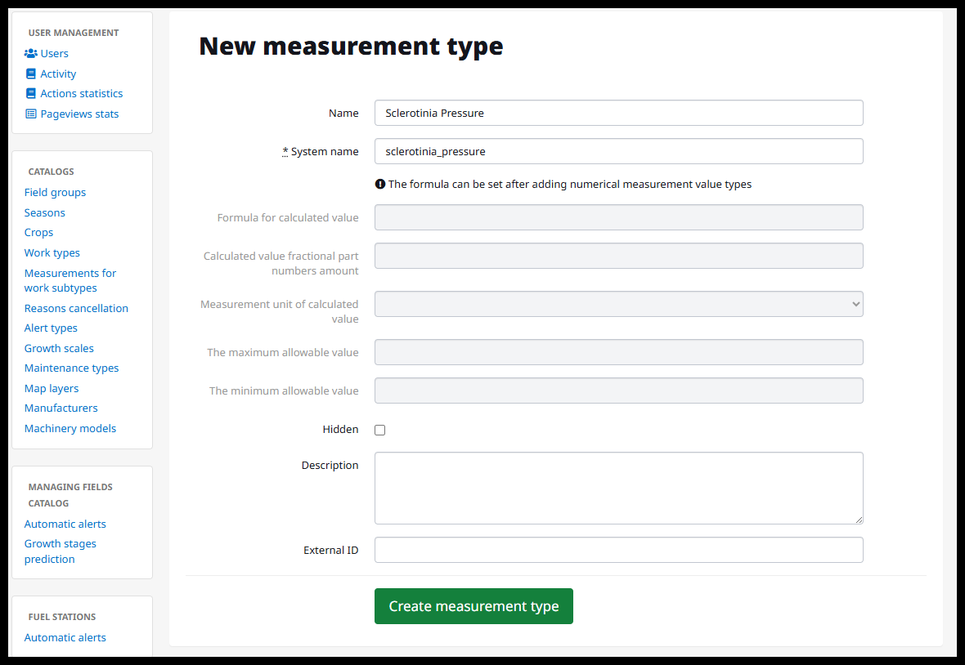Focus the System name text field

618,151
